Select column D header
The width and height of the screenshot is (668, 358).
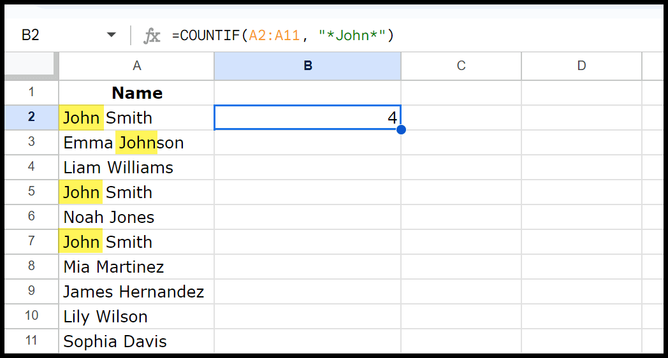(581, 66)
